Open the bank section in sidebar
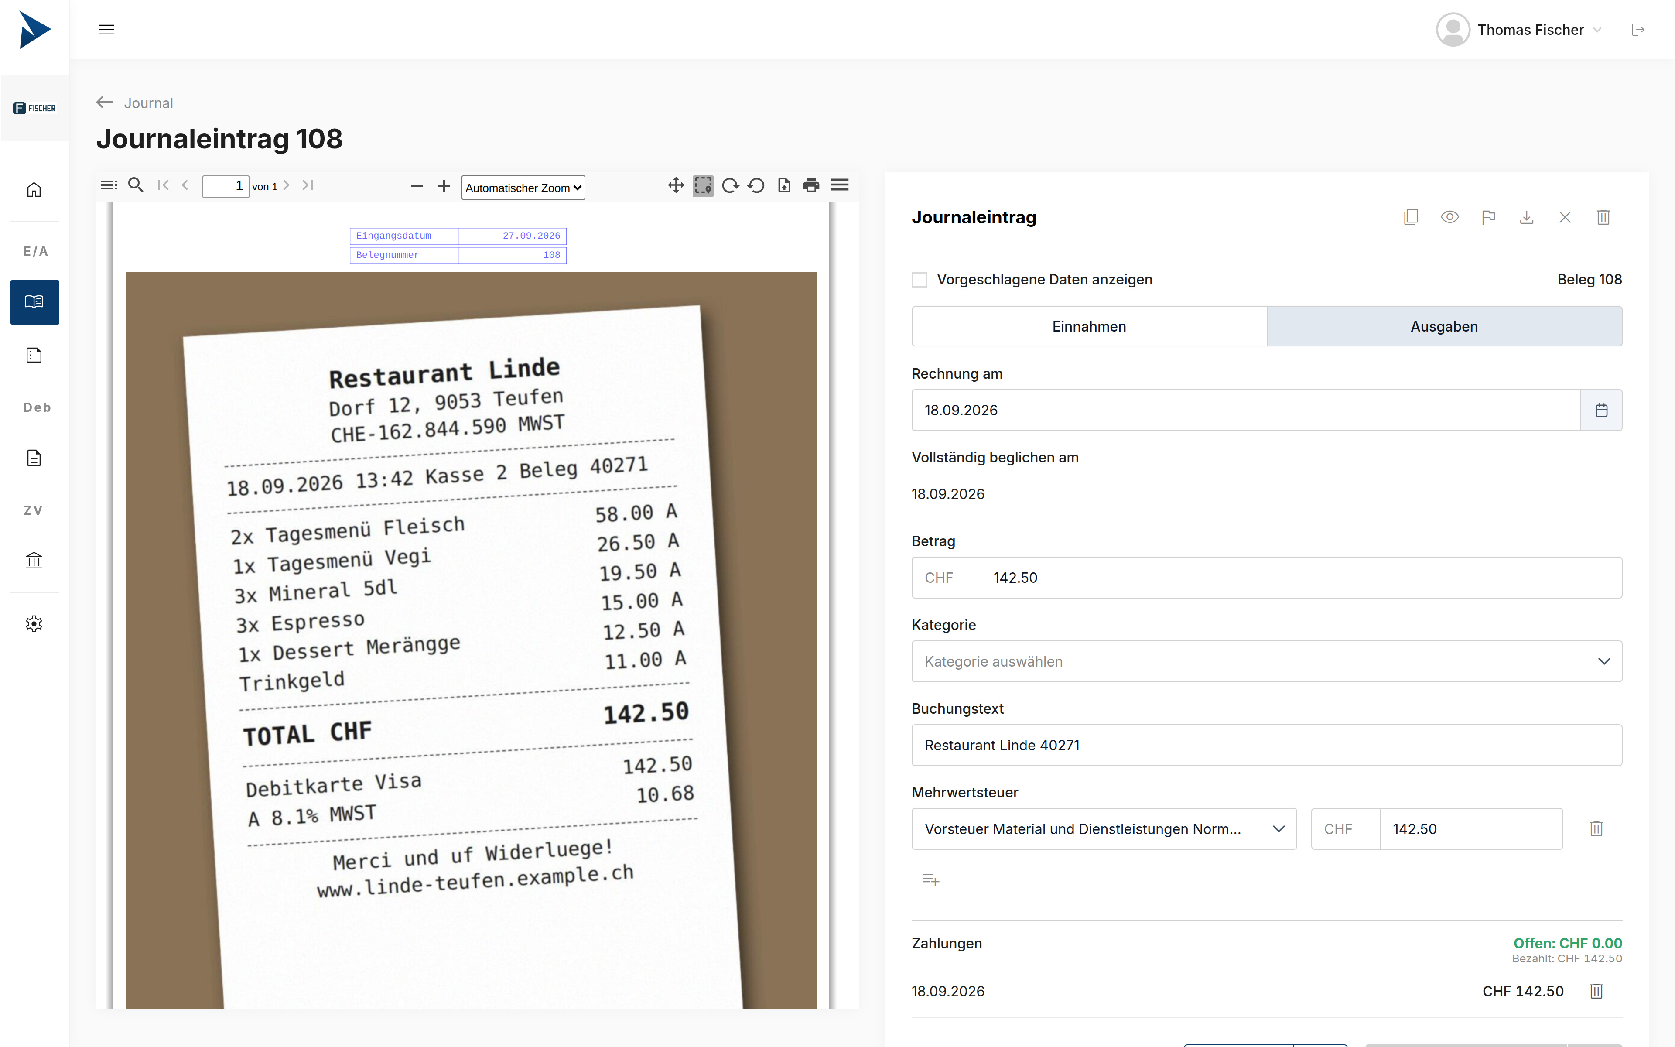 coord(34,560)
